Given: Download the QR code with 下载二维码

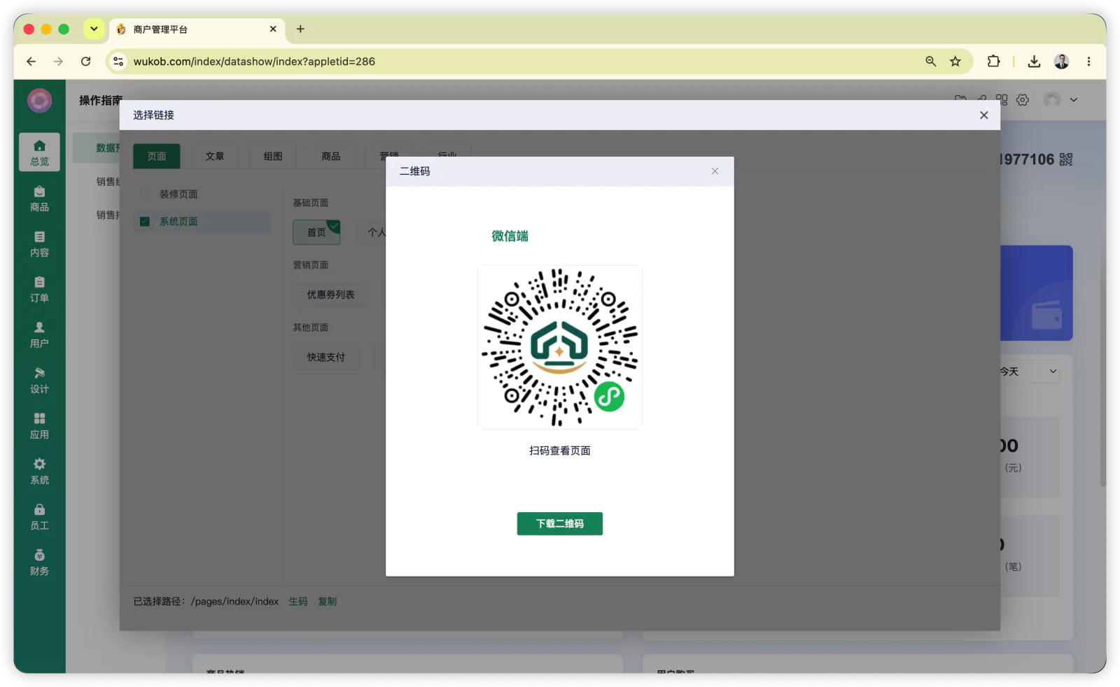Looking at the screenshot, I should 559,523.
